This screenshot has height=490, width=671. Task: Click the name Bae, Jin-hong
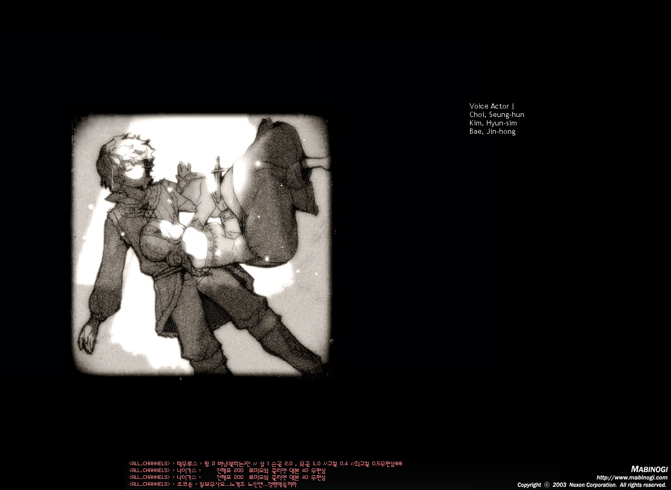pos(492,131)
